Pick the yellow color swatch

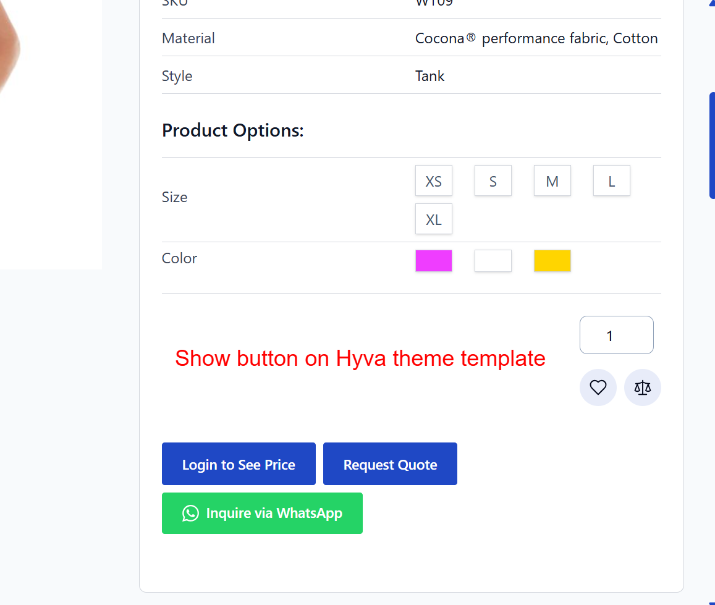tap(552, 261)
